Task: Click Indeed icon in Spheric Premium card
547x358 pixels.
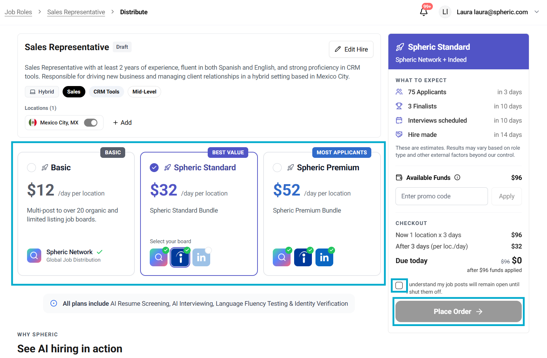Action: pos(303,257)
